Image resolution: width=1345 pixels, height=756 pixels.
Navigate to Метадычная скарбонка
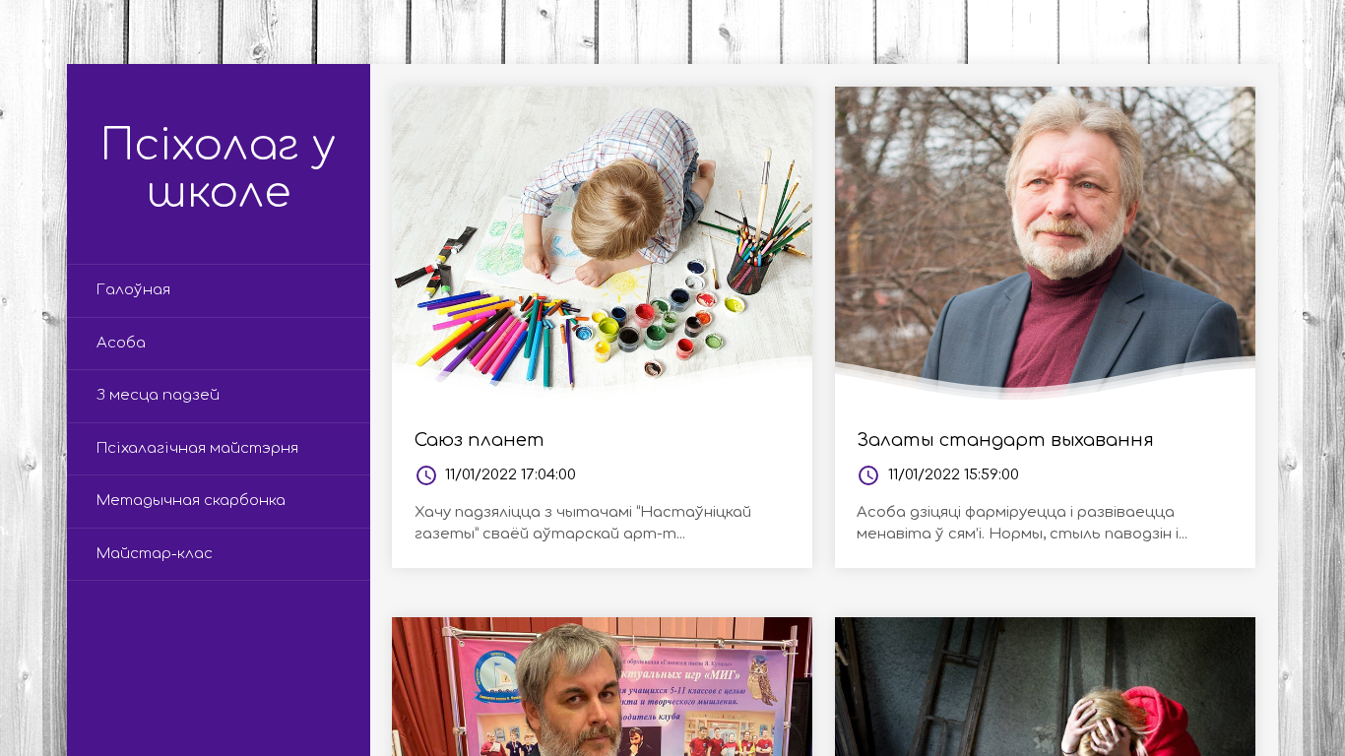pyautogui.click(x=219, y=501)
